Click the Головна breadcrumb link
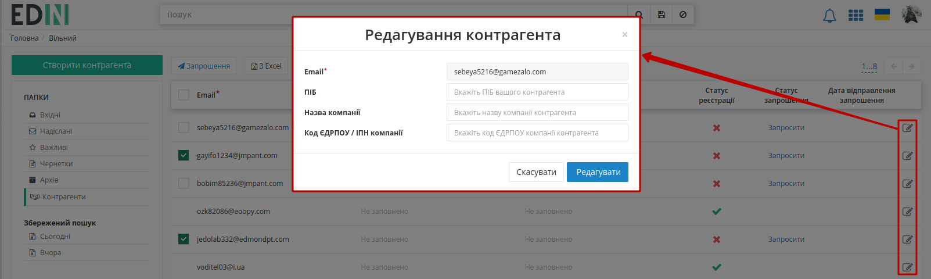The width and height of the screenshot is (931, 279). tap(24, 38)
